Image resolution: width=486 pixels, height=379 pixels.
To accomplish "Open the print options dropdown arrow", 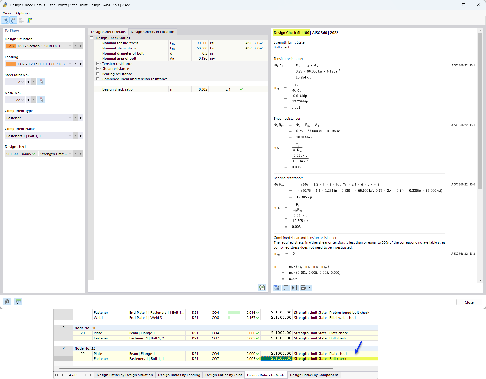I will (310, 288).
